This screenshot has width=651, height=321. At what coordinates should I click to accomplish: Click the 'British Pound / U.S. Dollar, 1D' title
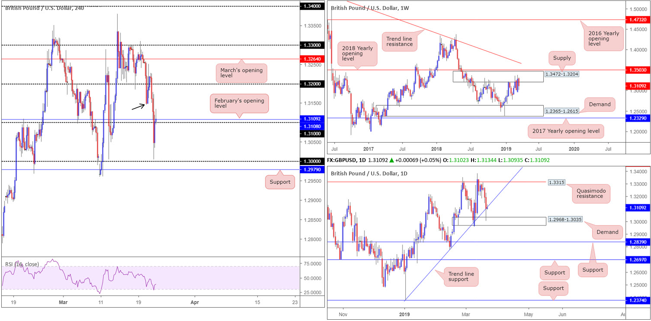tap(369, 173)
